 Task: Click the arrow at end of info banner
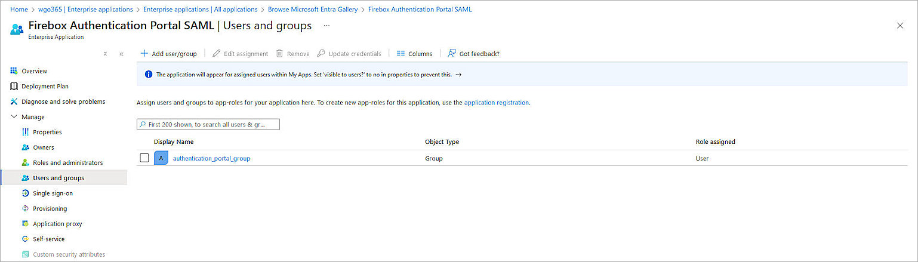(x=458, y=75)
